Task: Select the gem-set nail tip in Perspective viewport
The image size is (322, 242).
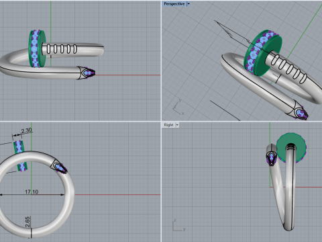Action: 301,113
